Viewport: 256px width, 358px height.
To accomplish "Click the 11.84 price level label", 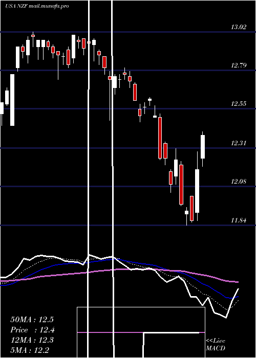I will pos(239,220).
